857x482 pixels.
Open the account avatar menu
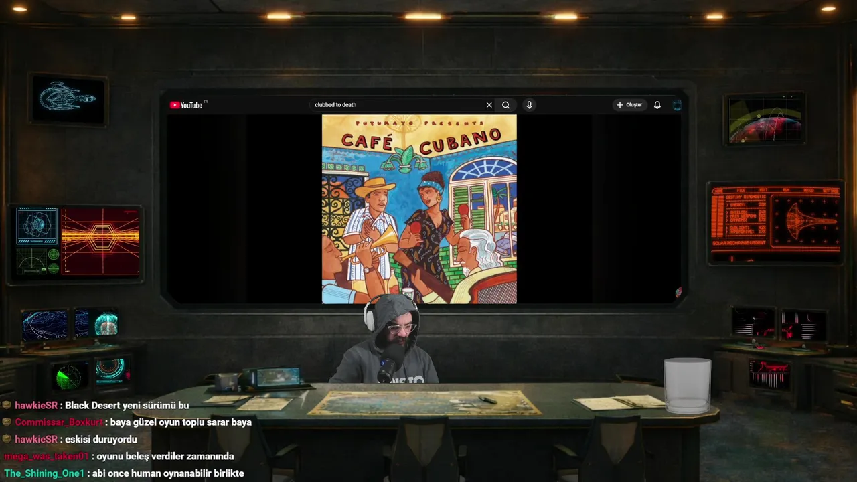point(677,105)
